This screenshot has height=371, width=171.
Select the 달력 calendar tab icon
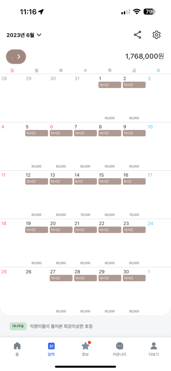(x=51, y=346)
